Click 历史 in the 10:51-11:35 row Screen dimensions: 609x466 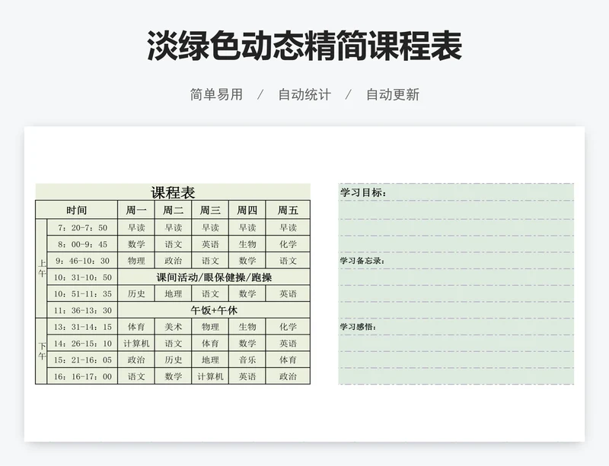[136, 293]
